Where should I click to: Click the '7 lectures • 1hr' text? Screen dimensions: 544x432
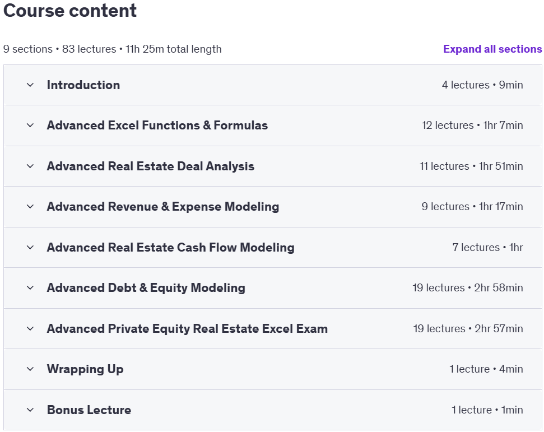pos(487,248)
